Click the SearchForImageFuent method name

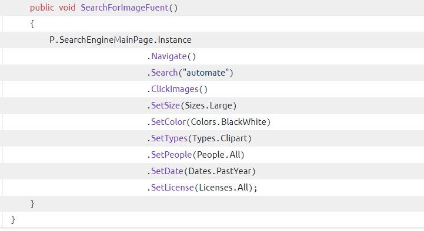point(125,8)
